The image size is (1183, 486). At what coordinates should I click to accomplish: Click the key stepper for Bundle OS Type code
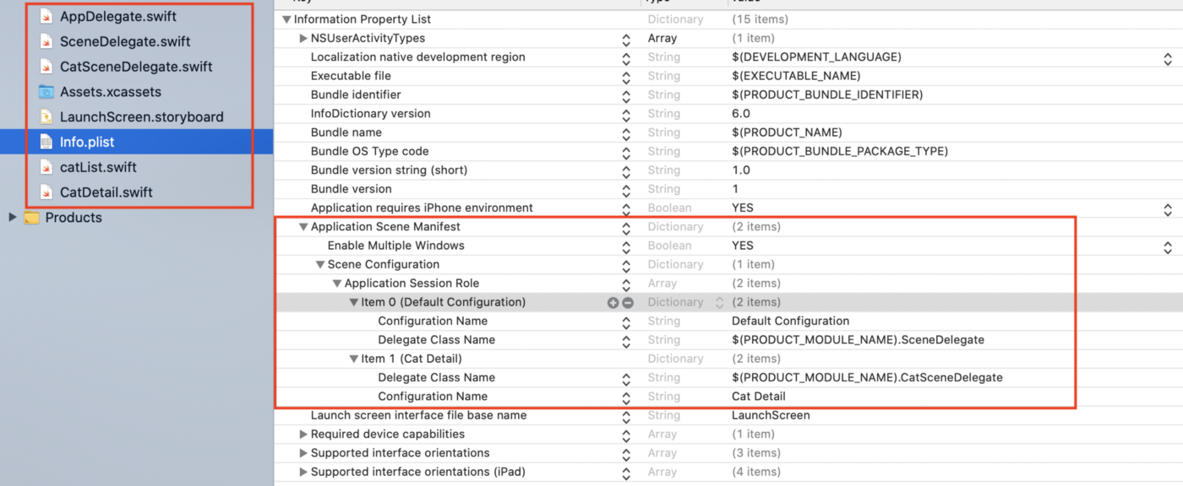[626, 153]
